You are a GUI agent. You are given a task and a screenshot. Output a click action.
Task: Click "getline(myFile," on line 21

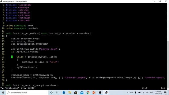pos(37,57)
